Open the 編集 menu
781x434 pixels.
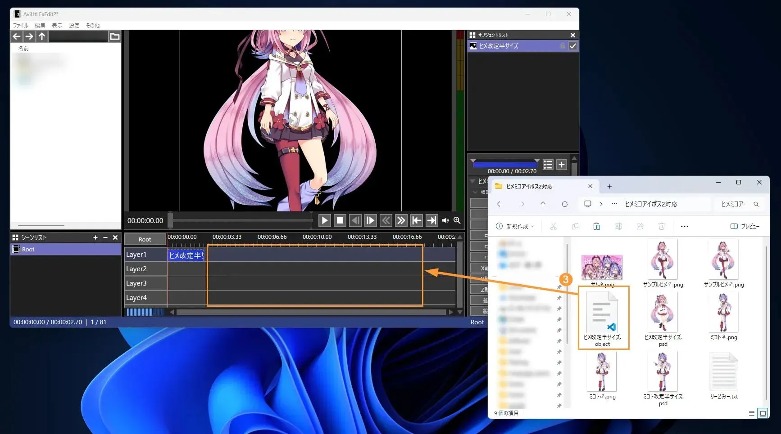pos(40,25)
